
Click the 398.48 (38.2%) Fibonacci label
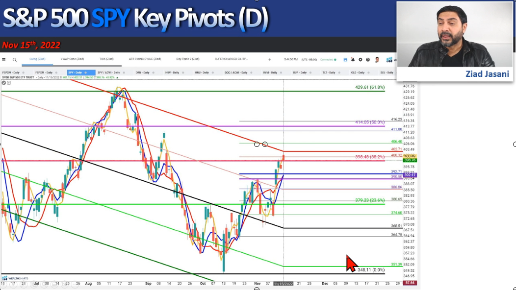(370, 157)
